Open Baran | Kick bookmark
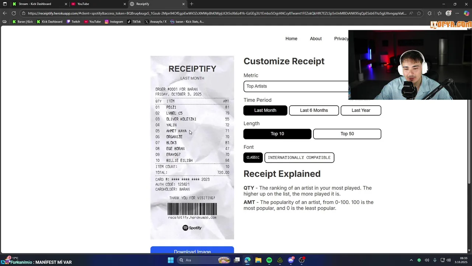This screenshot has width=472, height=266. [22, 21]
